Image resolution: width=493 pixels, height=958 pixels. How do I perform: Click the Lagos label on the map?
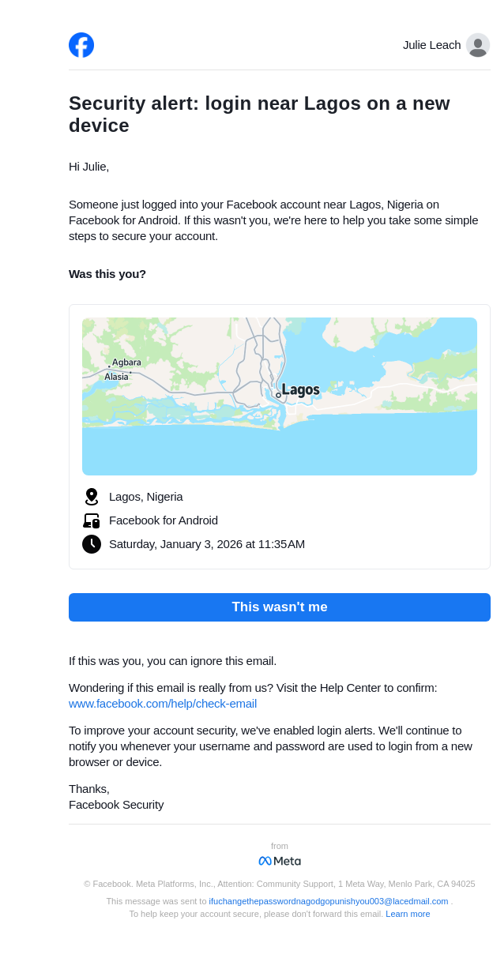pos(300,390)
